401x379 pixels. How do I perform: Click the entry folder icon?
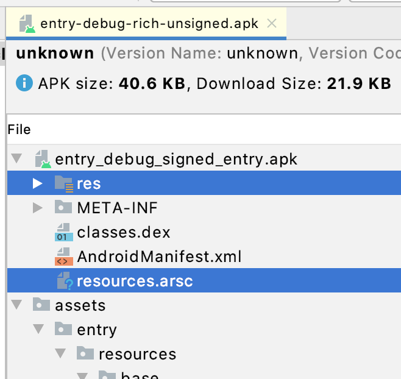(x=63, y=328)
